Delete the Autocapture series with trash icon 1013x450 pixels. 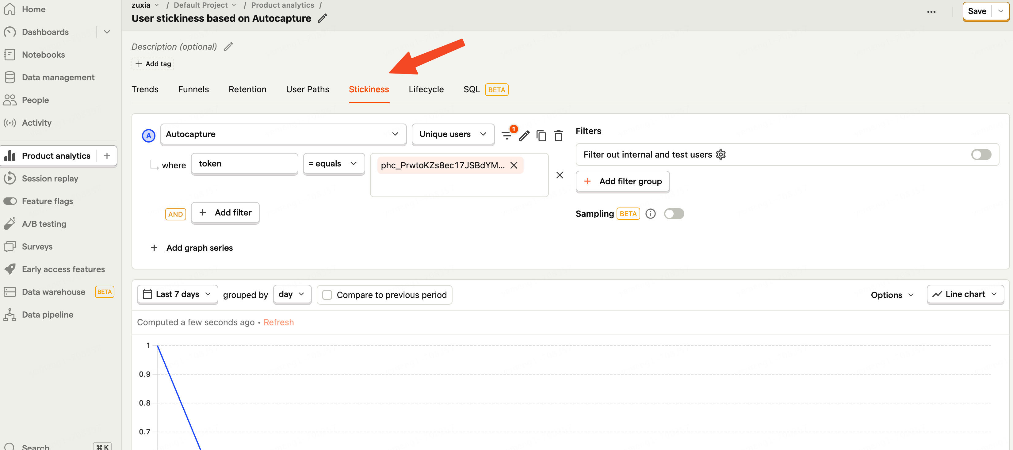(x=558, y=135)
